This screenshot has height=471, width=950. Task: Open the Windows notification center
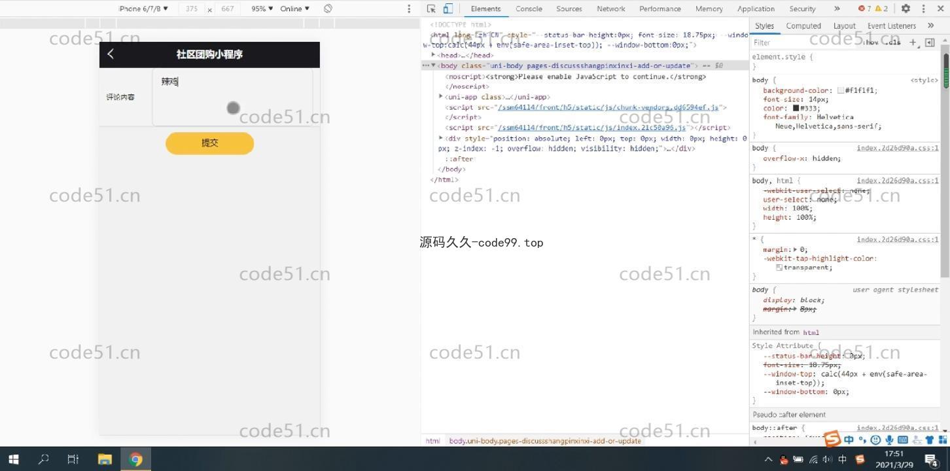(x=932, y=459)
